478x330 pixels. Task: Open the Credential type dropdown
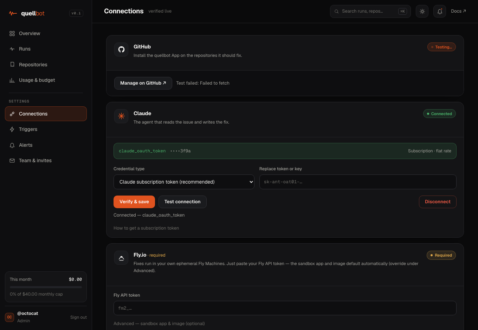(x=184, y=182)
